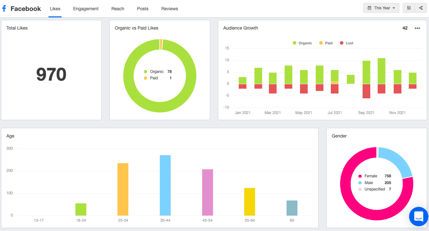Click the Facebook logo icon
Image resolution: width=429 pixels, height=231 pixels.
tap(4, 9)
